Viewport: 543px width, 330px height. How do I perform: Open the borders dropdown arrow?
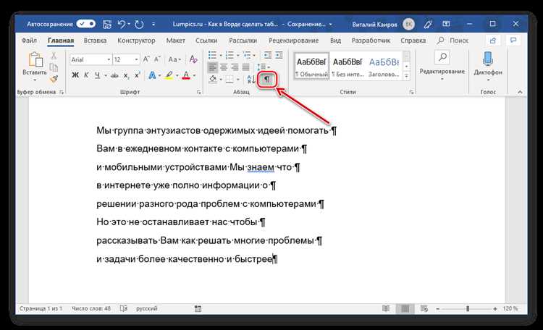pos(238,80)
